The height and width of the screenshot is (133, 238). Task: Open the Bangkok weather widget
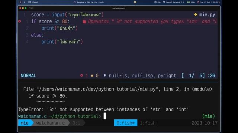89,2
